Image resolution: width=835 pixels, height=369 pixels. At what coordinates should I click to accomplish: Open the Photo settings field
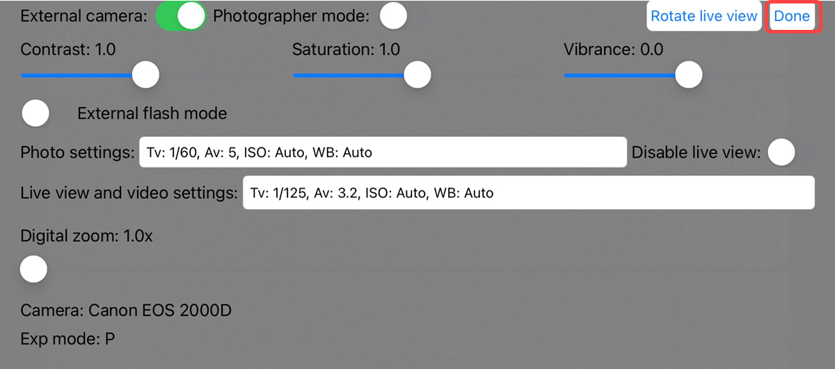coord(383,152)
